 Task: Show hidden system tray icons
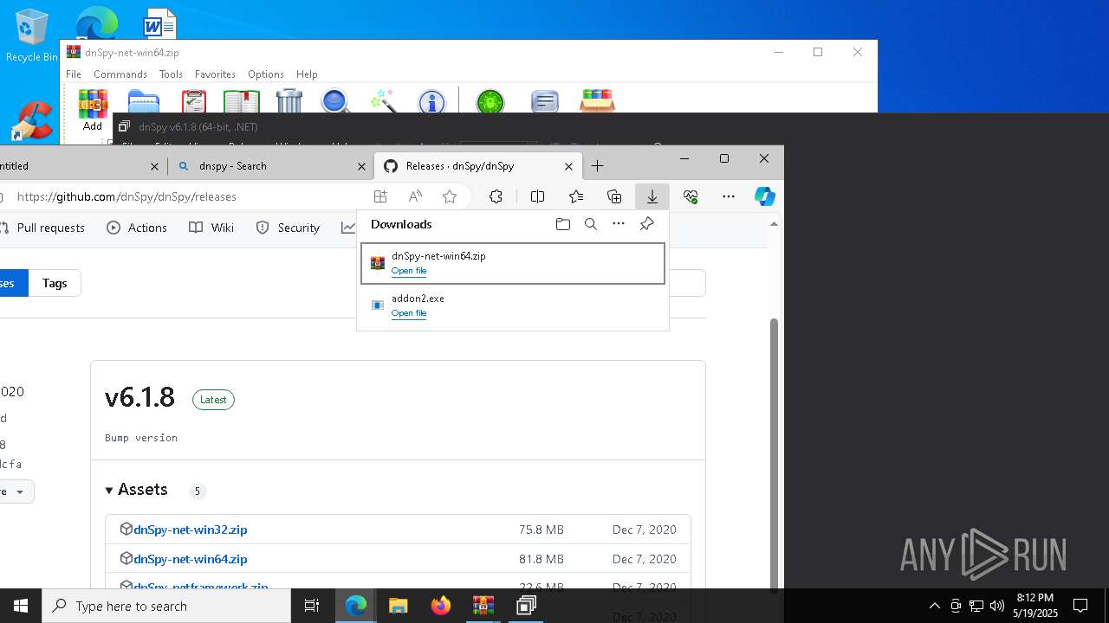click(x=935, y=606)
